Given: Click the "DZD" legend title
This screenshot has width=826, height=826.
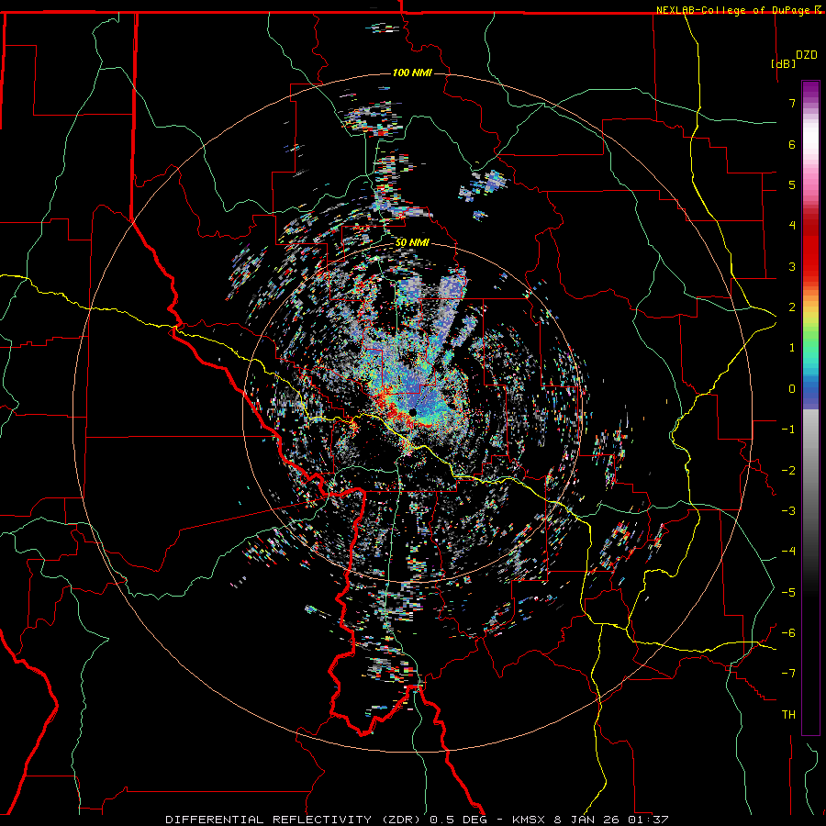Looking at the screenshot, I should click(806, 55).
